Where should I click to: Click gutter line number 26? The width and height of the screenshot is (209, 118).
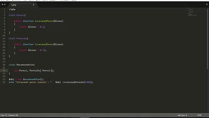coord(4,82)
